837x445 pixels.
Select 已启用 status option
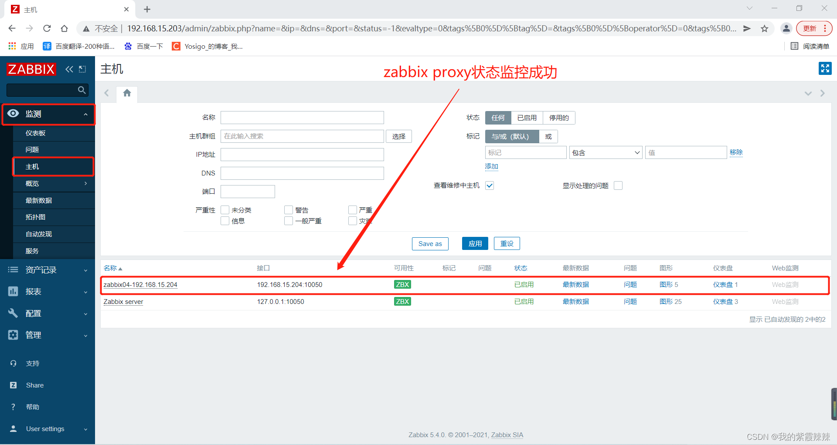[527, 118]
